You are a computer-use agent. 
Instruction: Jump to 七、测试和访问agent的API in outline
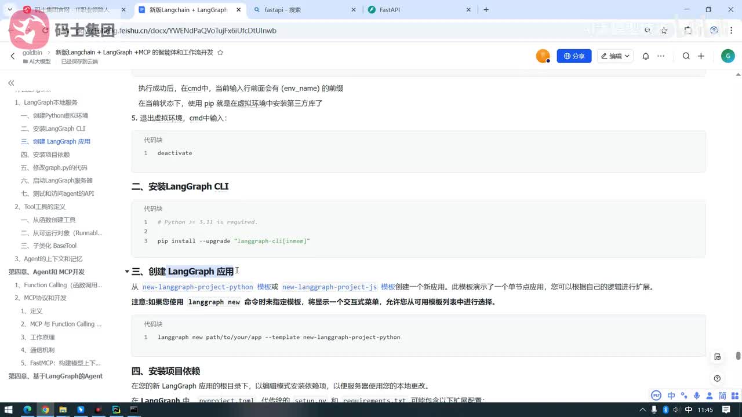[x=57, y=193]
